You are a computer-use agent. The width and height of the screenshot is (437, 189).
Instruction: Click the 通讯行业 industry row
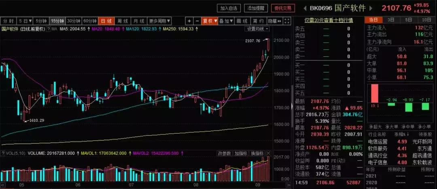tap(400, 155)
